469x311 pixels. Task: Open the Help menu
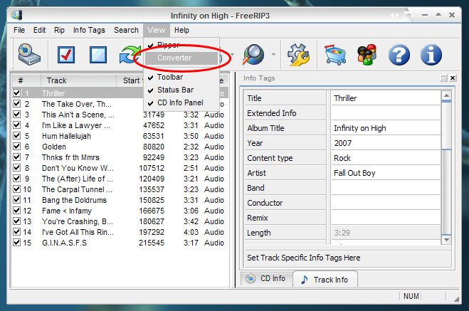click(181, 30)
